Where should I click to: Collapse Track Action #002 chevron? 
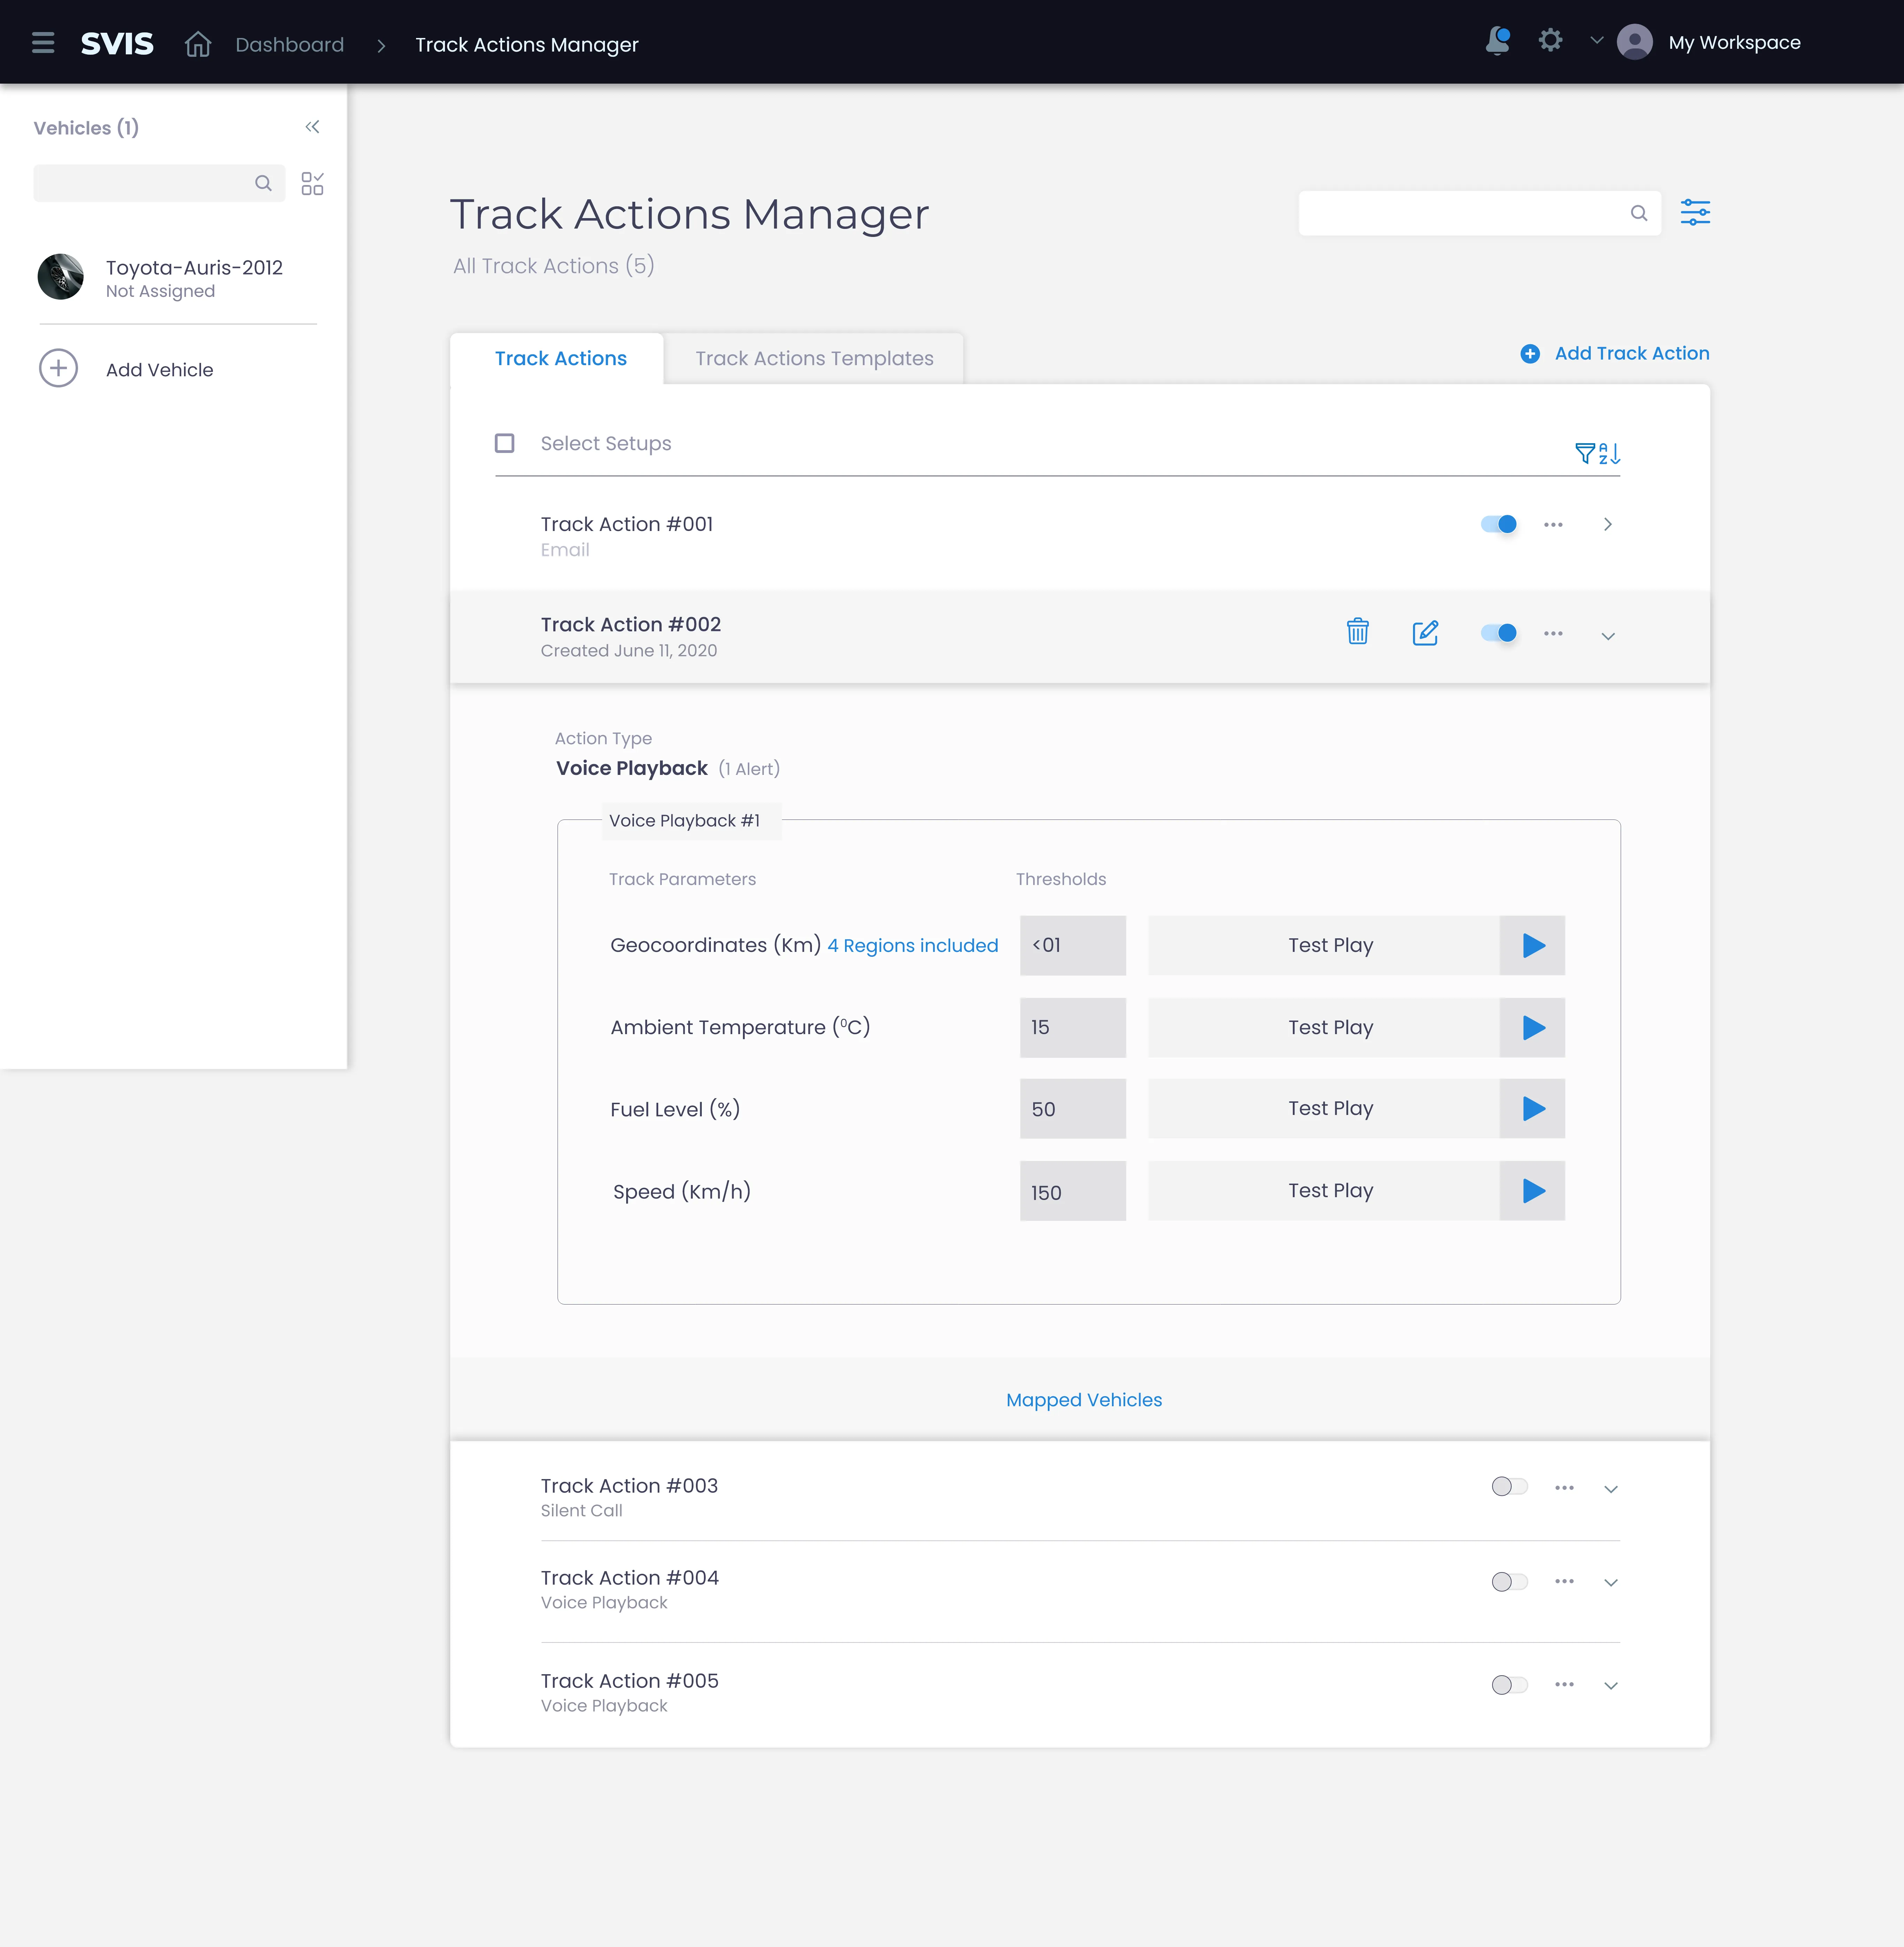pos(1608,636)
